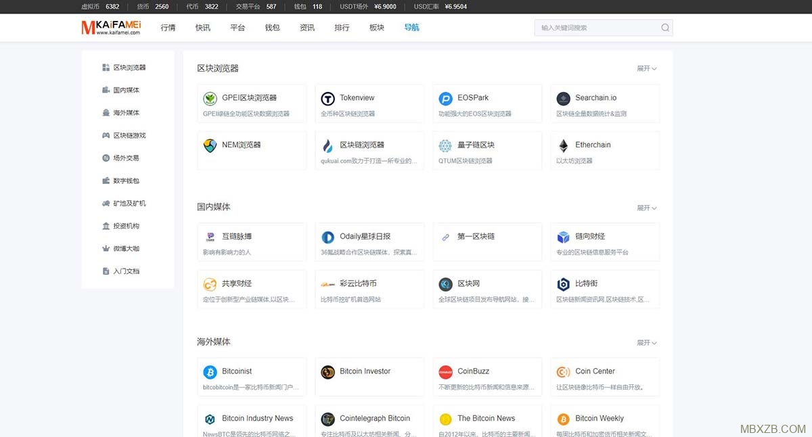Image resolution: width=812 pixels, height=437 pixels.
Task: Click the 虚拟币 6382 top bar stat
Action: [x=100, y=7]
